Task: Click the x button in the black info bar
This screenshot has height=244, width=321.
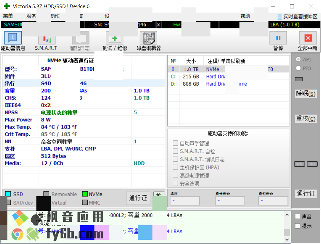Action: (x=159, y=25)
